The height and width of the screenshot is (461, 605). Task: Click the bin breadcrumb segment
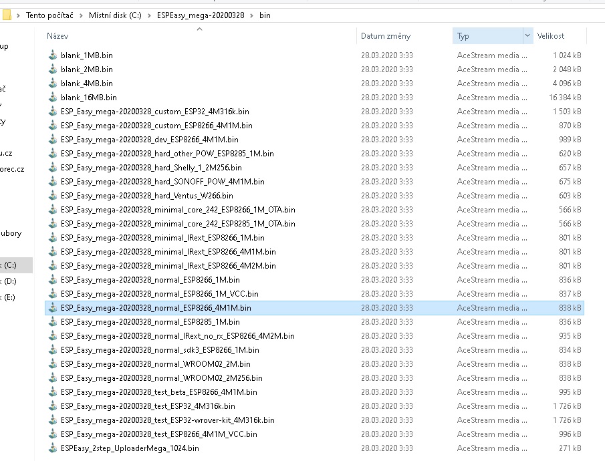(265, 15)
